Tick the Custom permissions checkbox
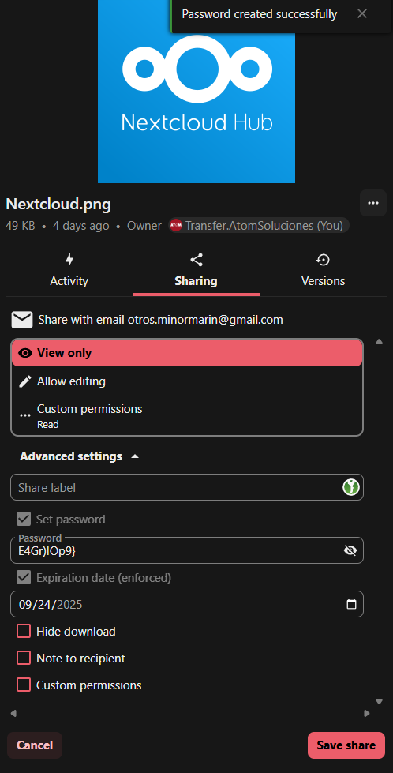Screen dimensions: 393x773 coord(24,685)
